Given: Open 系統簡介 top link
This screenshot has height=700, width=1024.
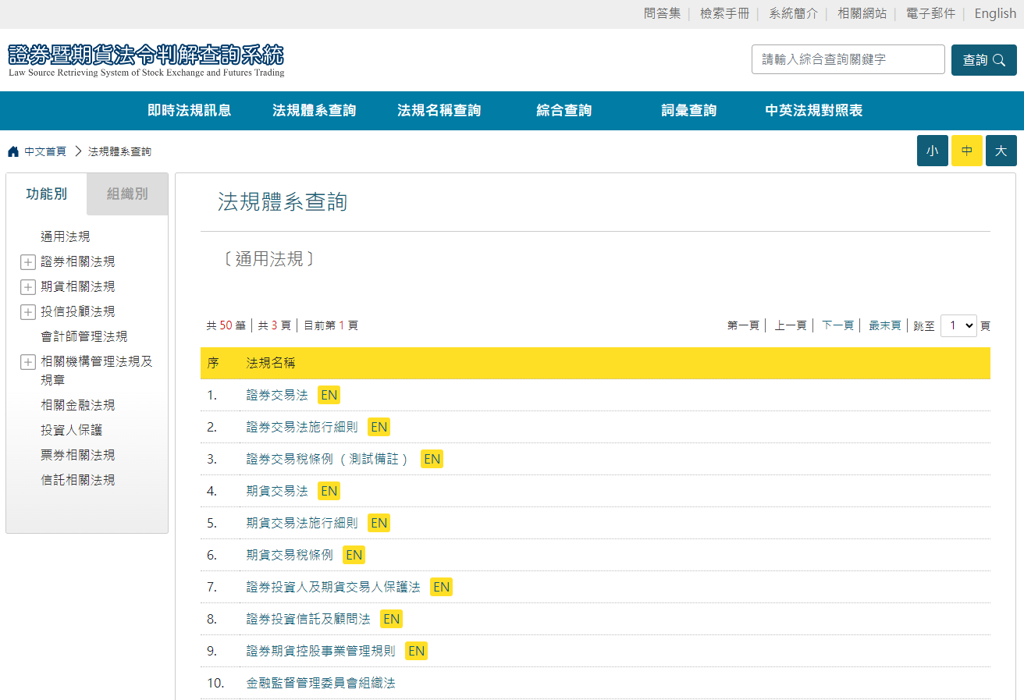Looking at the screenshot, I should [794, 13].
